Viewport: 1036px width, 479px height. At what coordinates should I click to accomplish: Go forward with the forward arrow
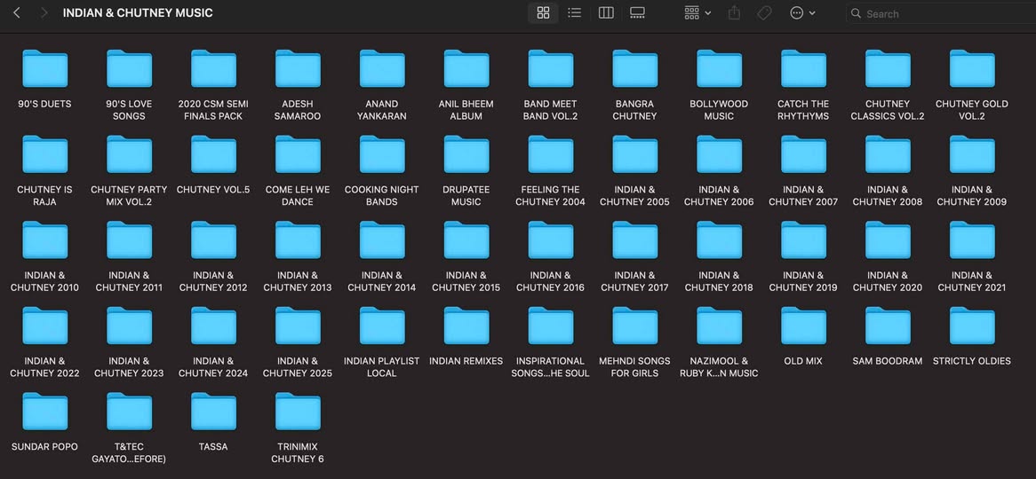[44, 12]
